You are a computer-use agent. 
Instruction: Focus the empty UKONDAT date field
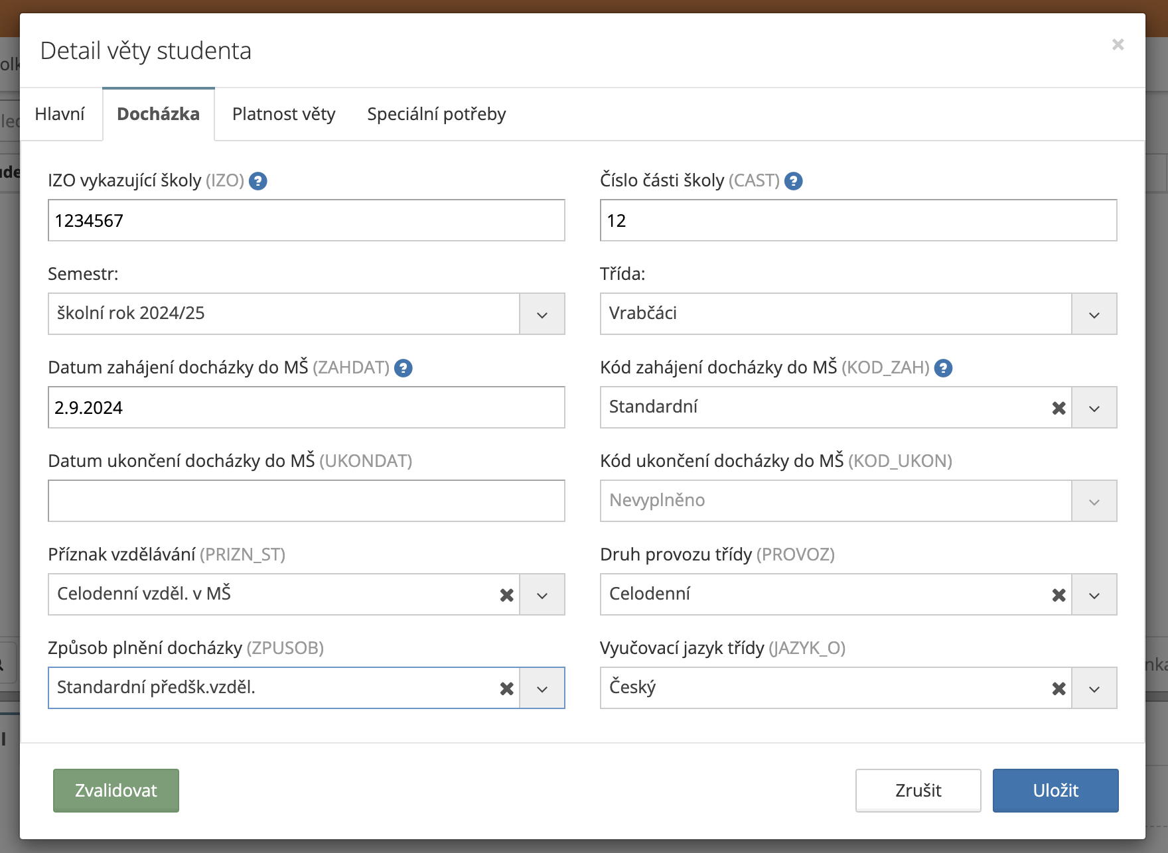click(x=306, y=501)
